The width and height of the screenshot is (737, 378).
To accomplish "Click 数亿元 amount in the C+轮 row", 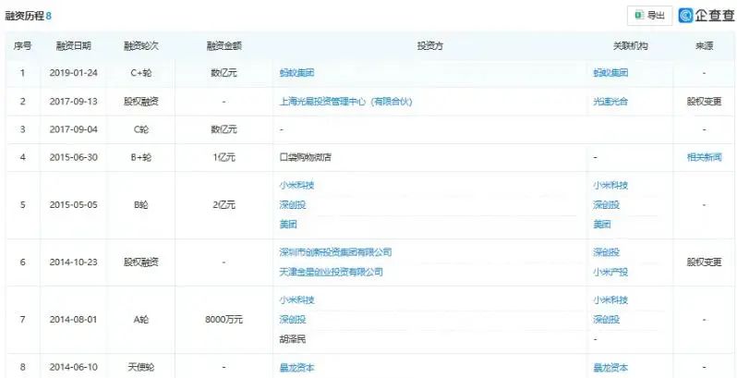I will (224, 73).
